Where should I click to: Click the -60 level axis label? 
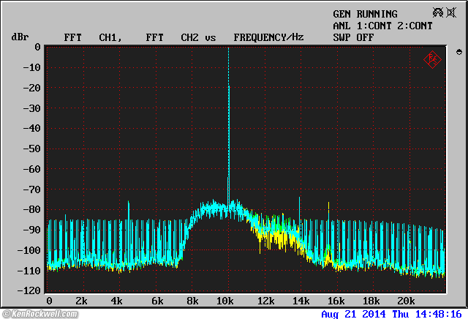tap(31, 169)
